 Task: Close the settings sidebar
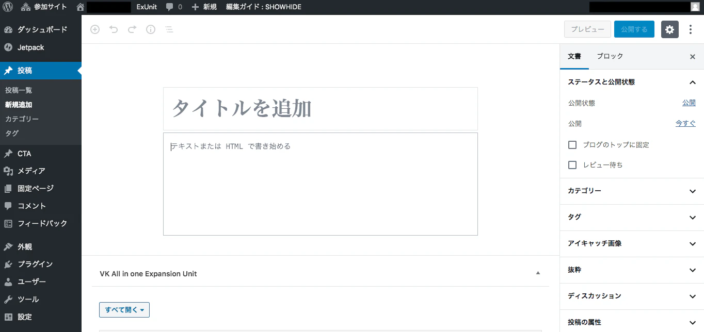coord(693,57)
